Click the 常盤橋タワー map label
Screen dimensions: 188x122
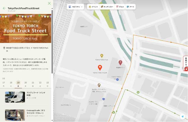coord(120,68)
